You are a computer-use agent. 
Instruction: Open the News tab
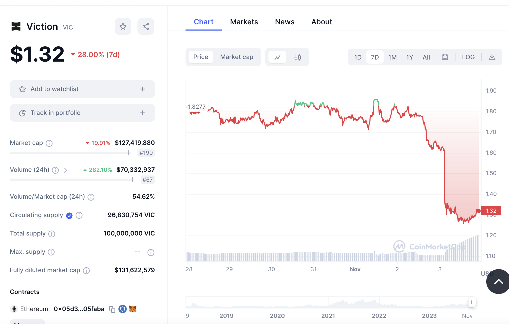click(284, 22)
